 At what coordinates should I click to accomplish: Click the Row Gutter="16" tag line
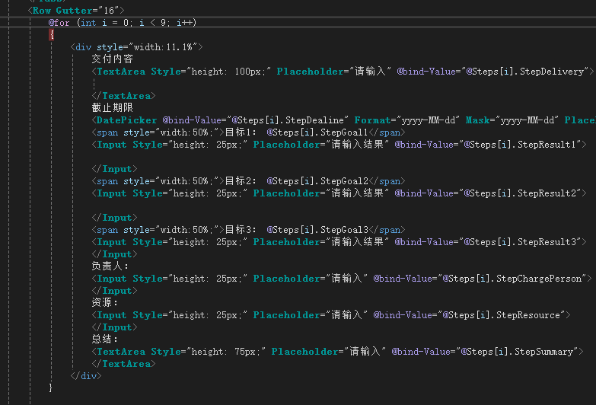(x=76, y=11)
